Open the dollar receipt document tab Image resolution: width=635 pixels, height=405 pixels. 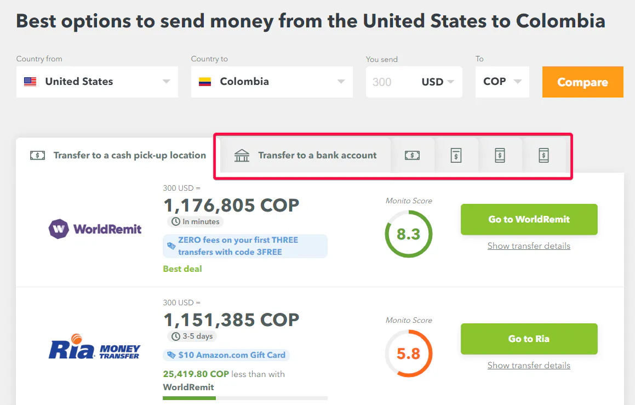[456, 156]
